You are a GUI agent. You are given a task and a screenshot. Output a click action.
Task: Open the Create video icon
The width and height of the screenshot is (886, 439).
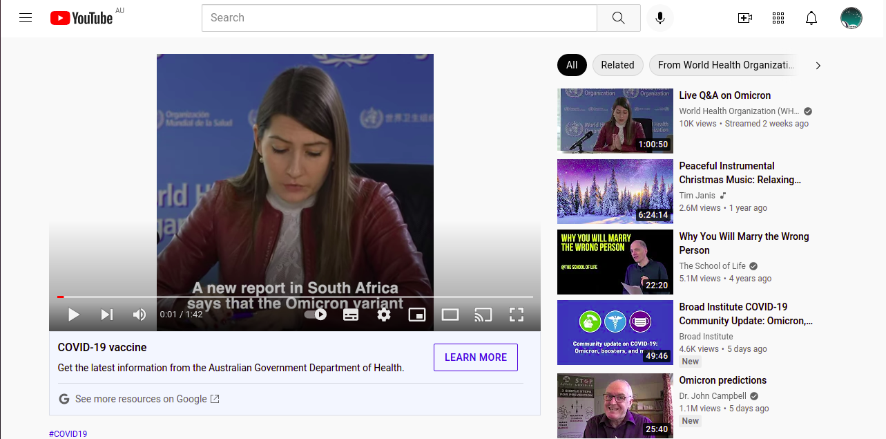coord(744,18)
